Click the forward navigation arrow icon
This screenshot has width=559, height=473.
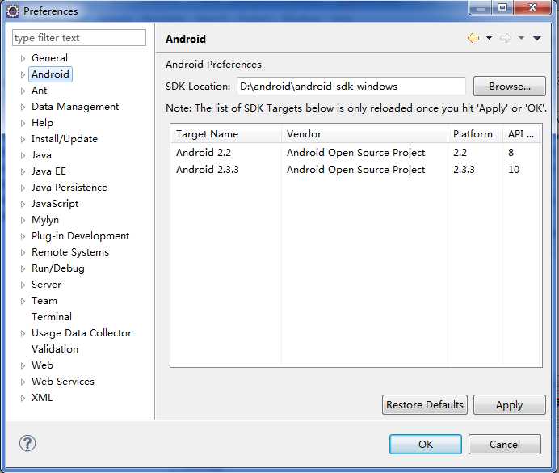point(505,38)
